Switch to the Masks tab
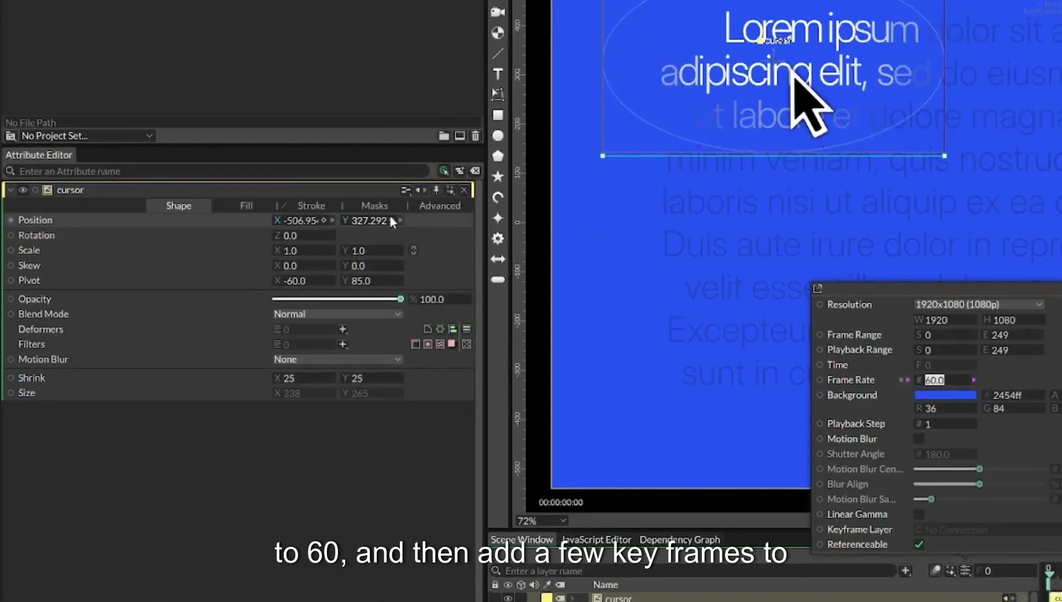1062x602 pixels. click(374, 205)
